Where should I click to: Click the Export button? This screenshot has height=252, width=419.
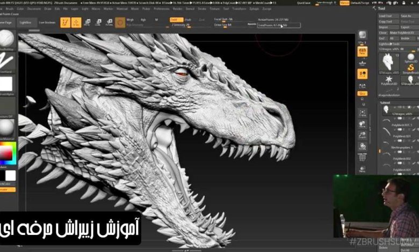[409, 27]
